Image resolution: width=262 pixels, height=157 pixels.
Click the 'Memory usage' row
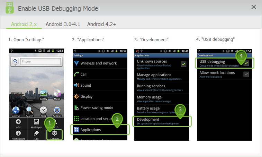[162, 99]
